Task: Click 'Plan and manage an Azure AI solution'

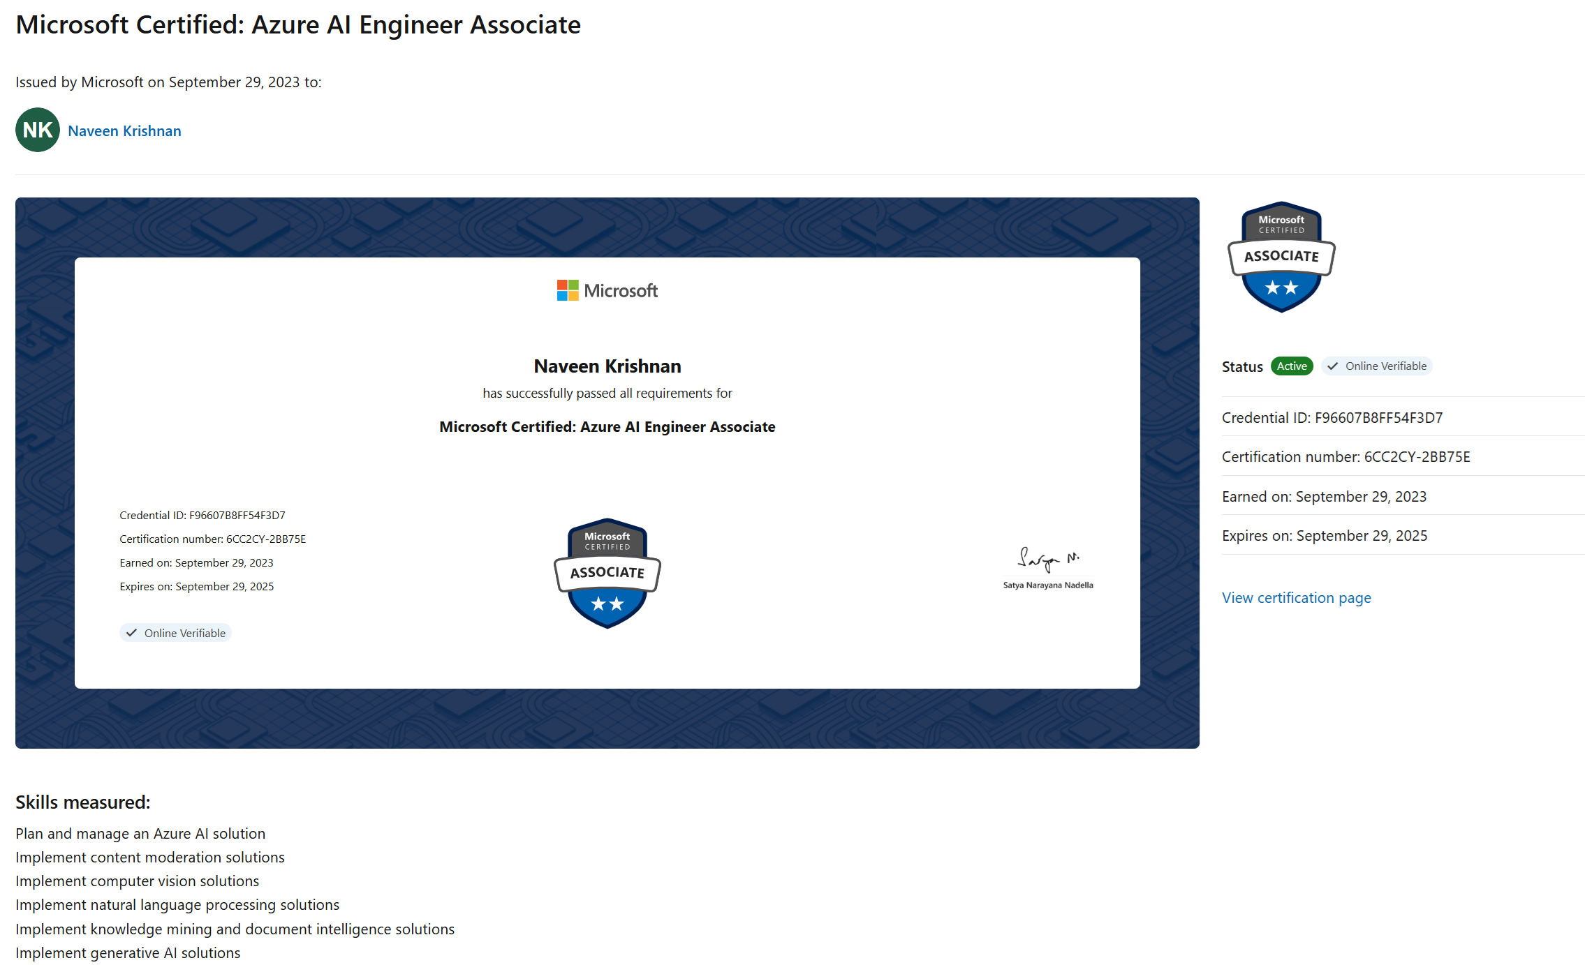Action: pyautogui.click(x=140, y=834)
